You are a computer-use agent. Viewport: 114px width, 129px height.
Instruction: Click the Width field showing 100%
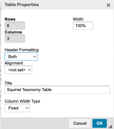[x=83, y=26]
